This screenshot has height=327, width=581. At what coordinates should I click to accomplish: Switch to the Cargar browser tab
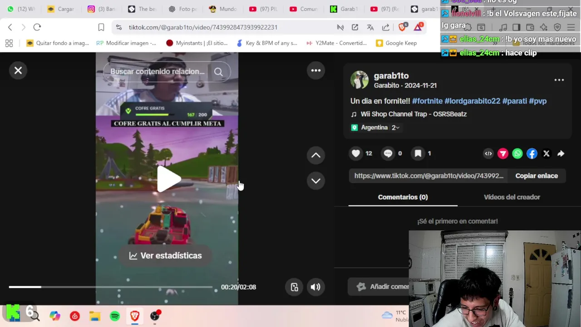click(x=60, y=9)
